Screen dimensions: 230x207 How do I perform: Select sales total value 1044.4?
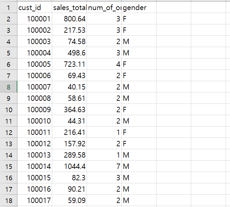[x=70, y=166]
